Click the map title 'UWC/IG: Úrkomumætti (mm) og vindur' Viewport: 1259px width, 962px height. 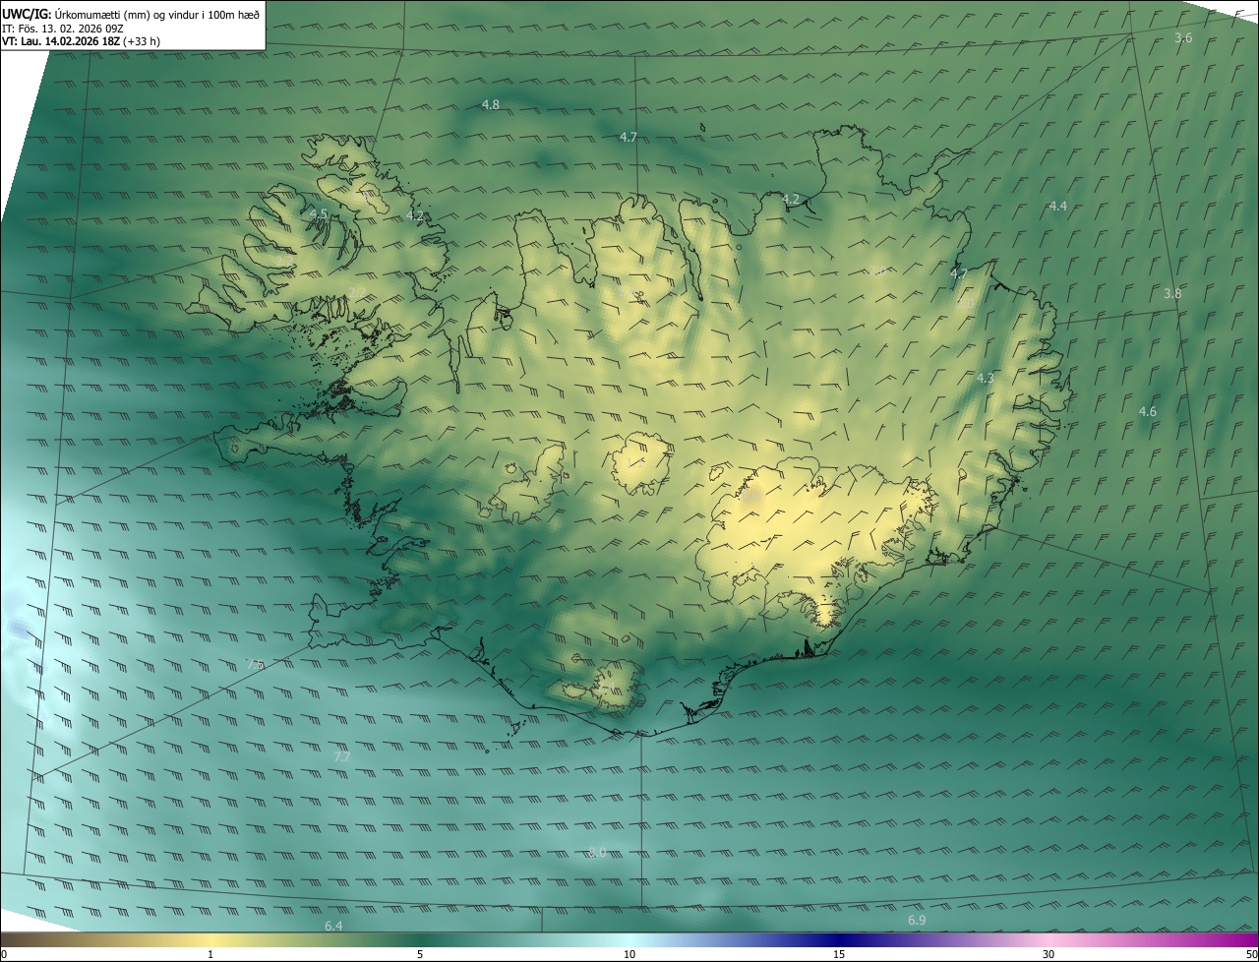[x=131, y=14]
